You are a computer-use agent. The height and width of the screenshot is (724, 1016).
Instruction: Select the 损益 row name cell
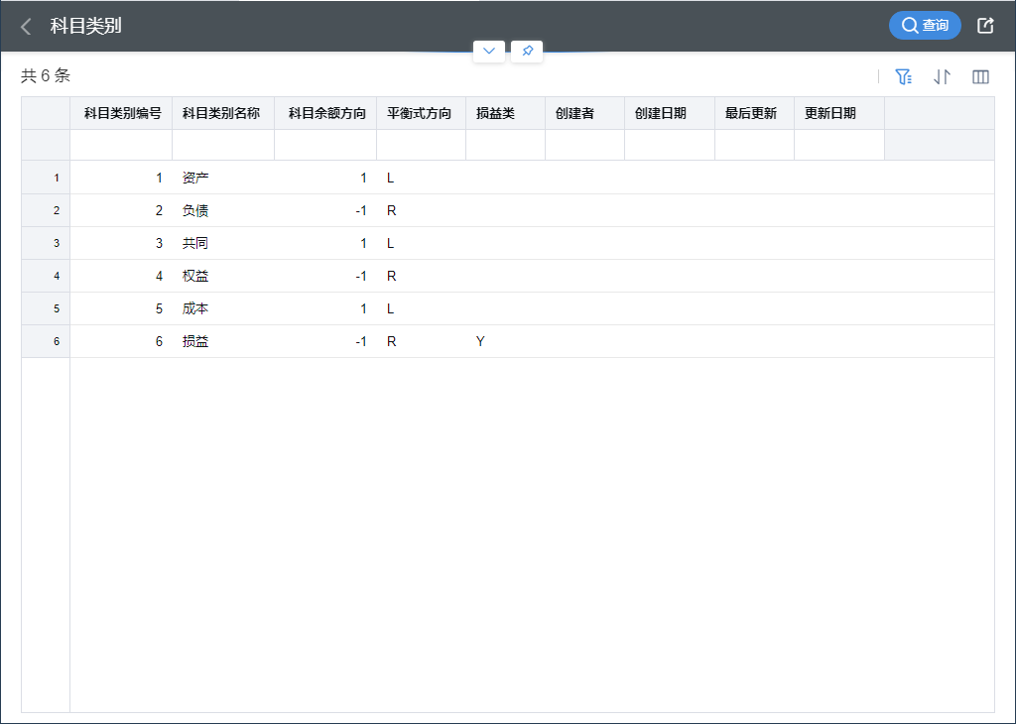click(223, 341)
